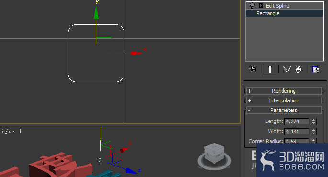Click the Width value field

(296, 132)
